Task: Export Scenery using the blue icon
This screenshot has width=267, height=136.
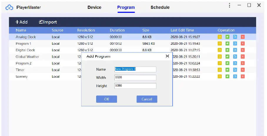Action: point(235,77)
